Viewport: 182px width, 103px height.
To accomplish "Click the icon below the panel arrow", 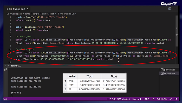I will 5,69.
